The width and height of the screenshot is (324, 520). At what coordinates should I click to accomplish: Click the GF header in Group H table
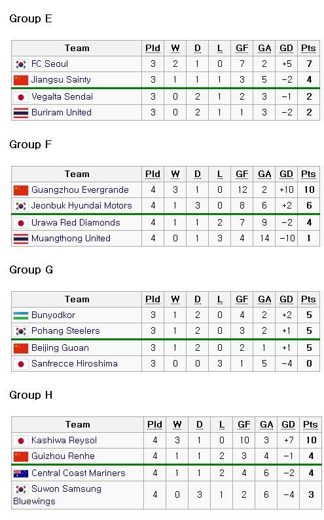click(244, 425)
